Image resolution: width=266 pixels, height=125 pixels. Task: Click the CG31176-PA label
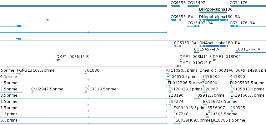point(248,49)
